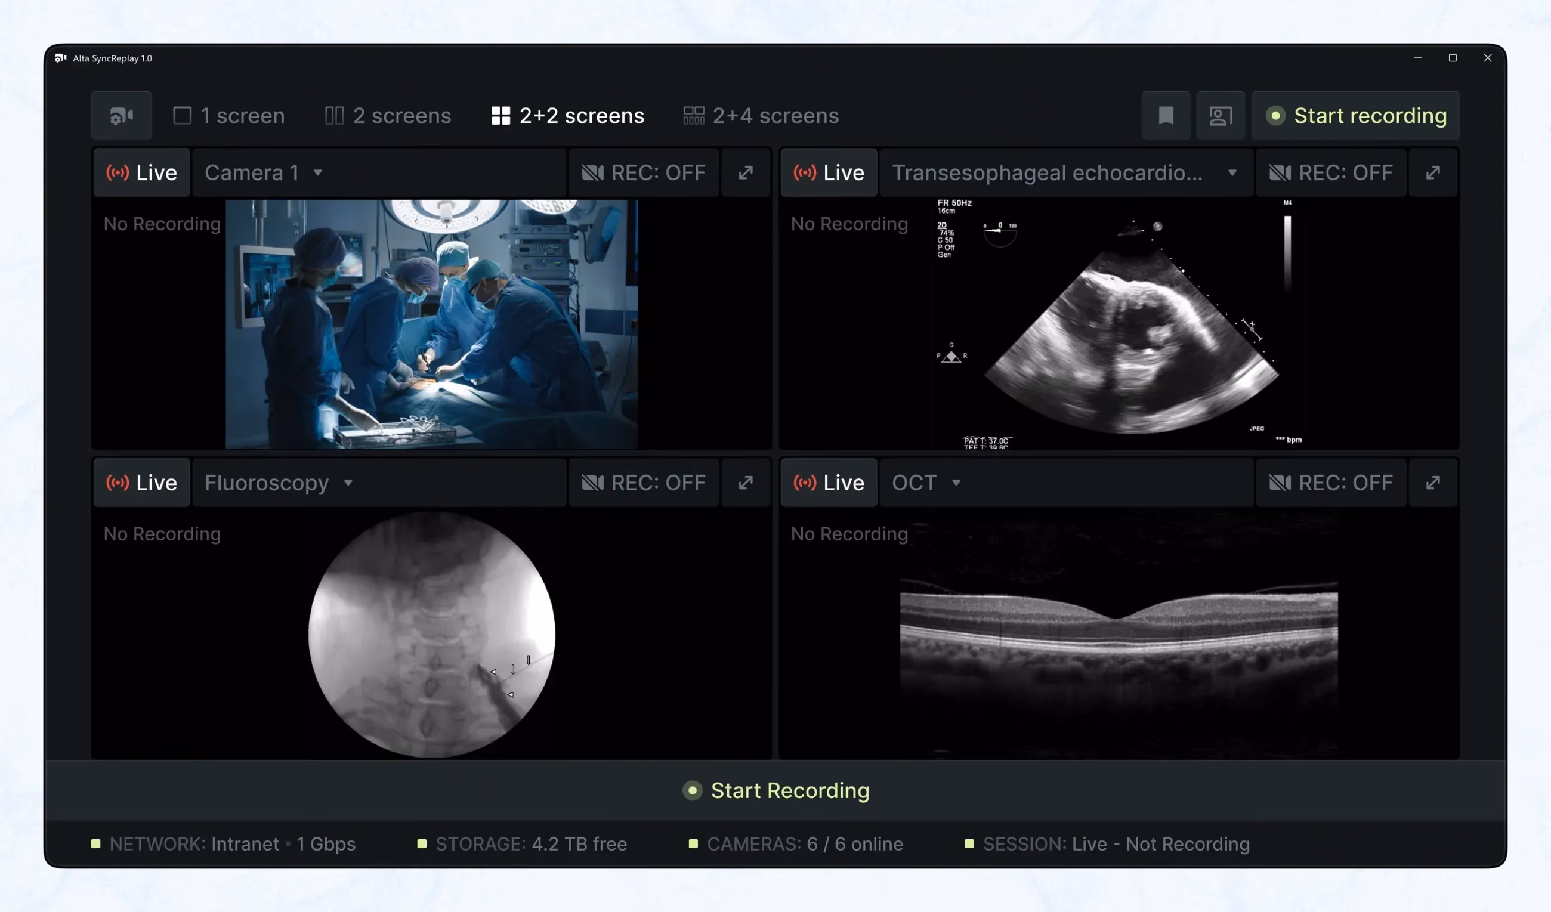Toggle REC: OFF for Fluoroscopy feed
This screenshot has width=1551, height=912.
coord(644,483)
